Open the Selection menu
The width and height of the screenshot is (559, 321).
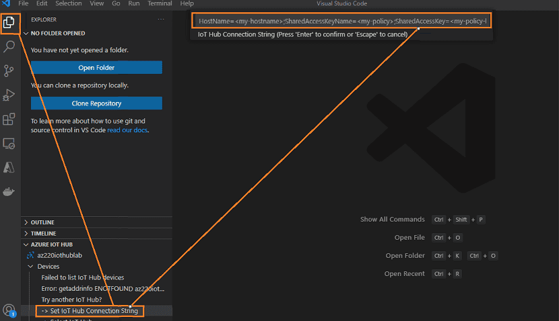pos(69,3)
